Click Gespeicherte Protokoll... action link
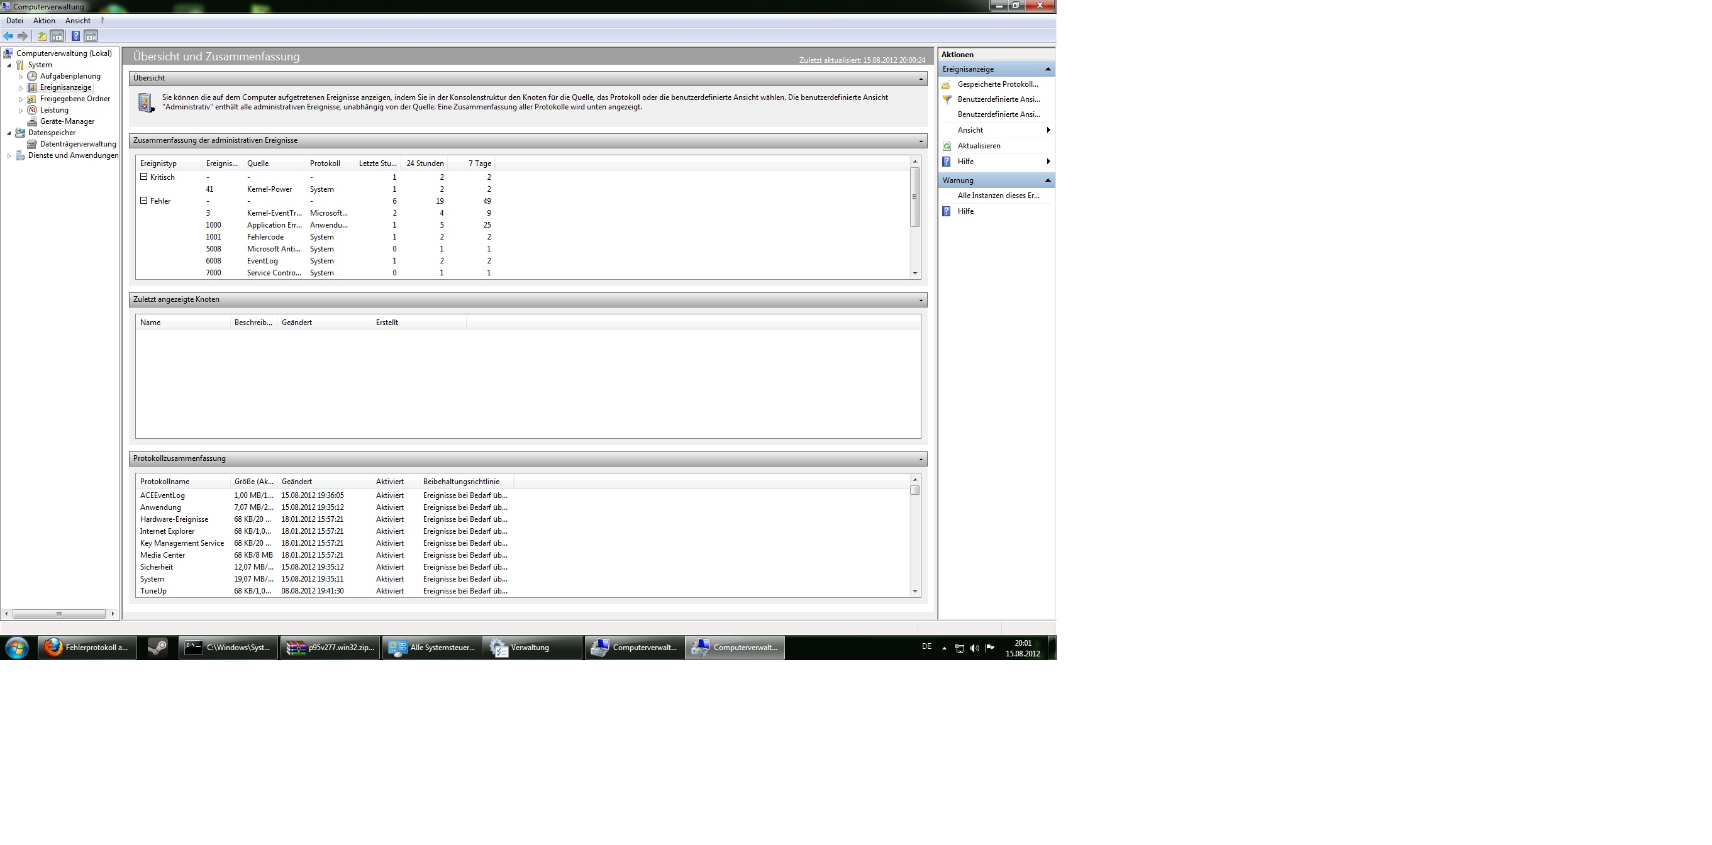 click(997, 84)
